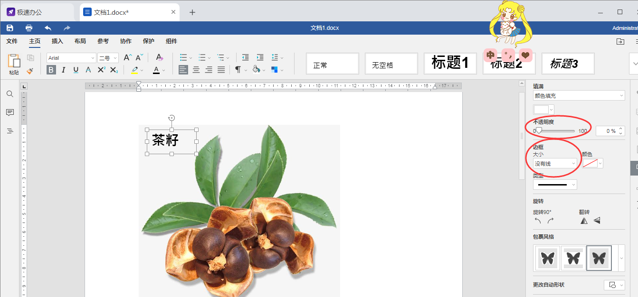
Task: Open the Navigation headings icon in sidebar
Action: click(10, 131)
